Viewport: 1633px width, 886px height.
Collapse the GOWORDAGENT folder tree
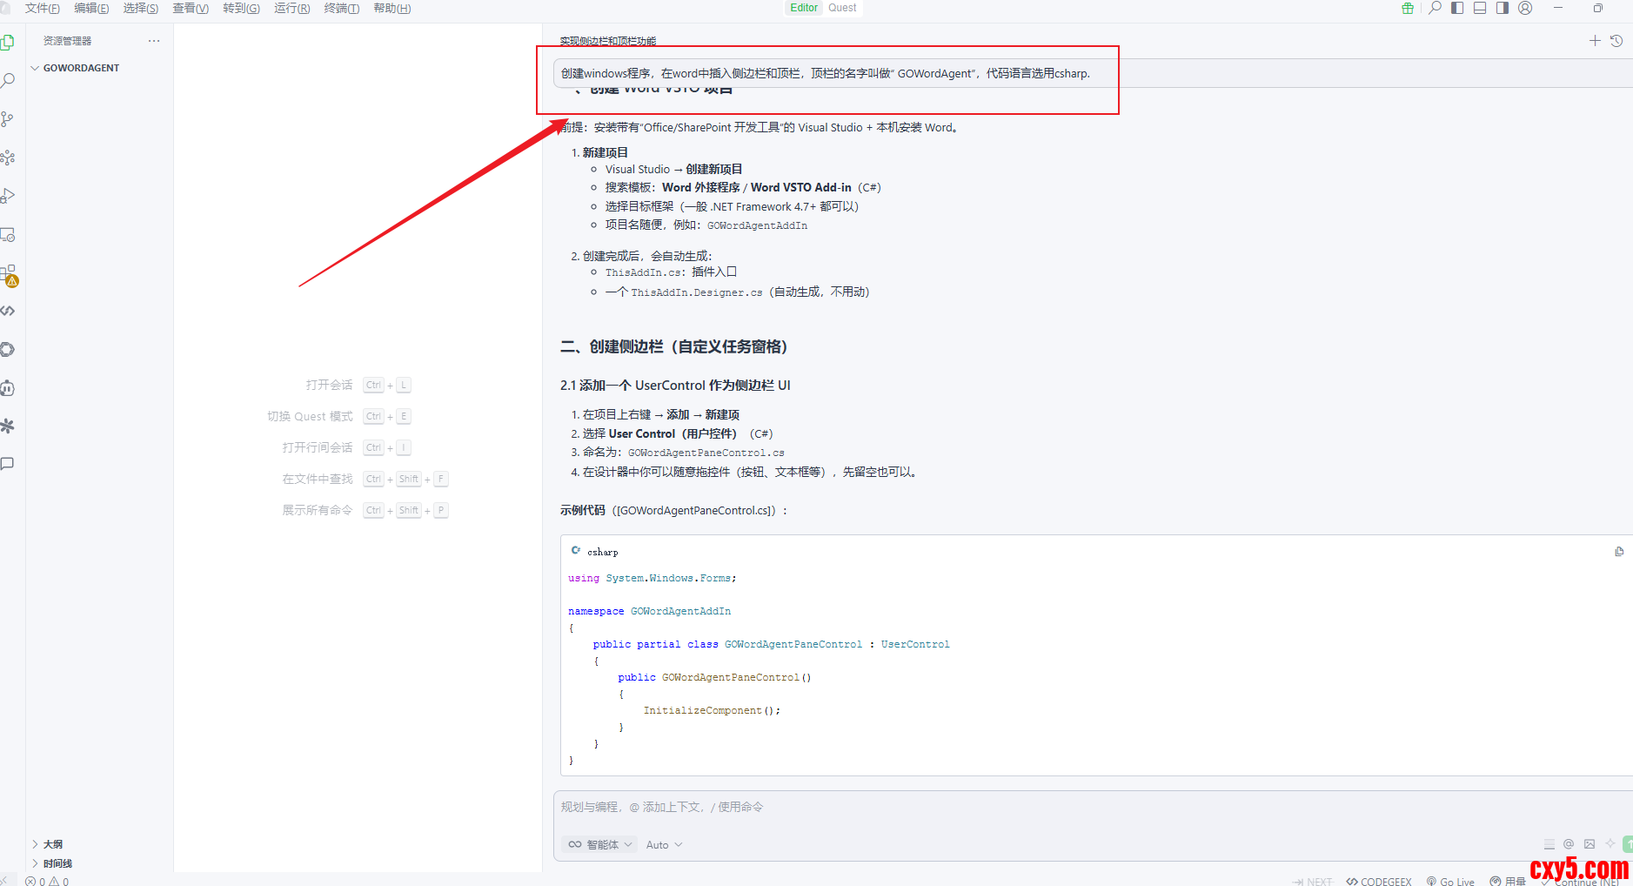pos(35,68)
